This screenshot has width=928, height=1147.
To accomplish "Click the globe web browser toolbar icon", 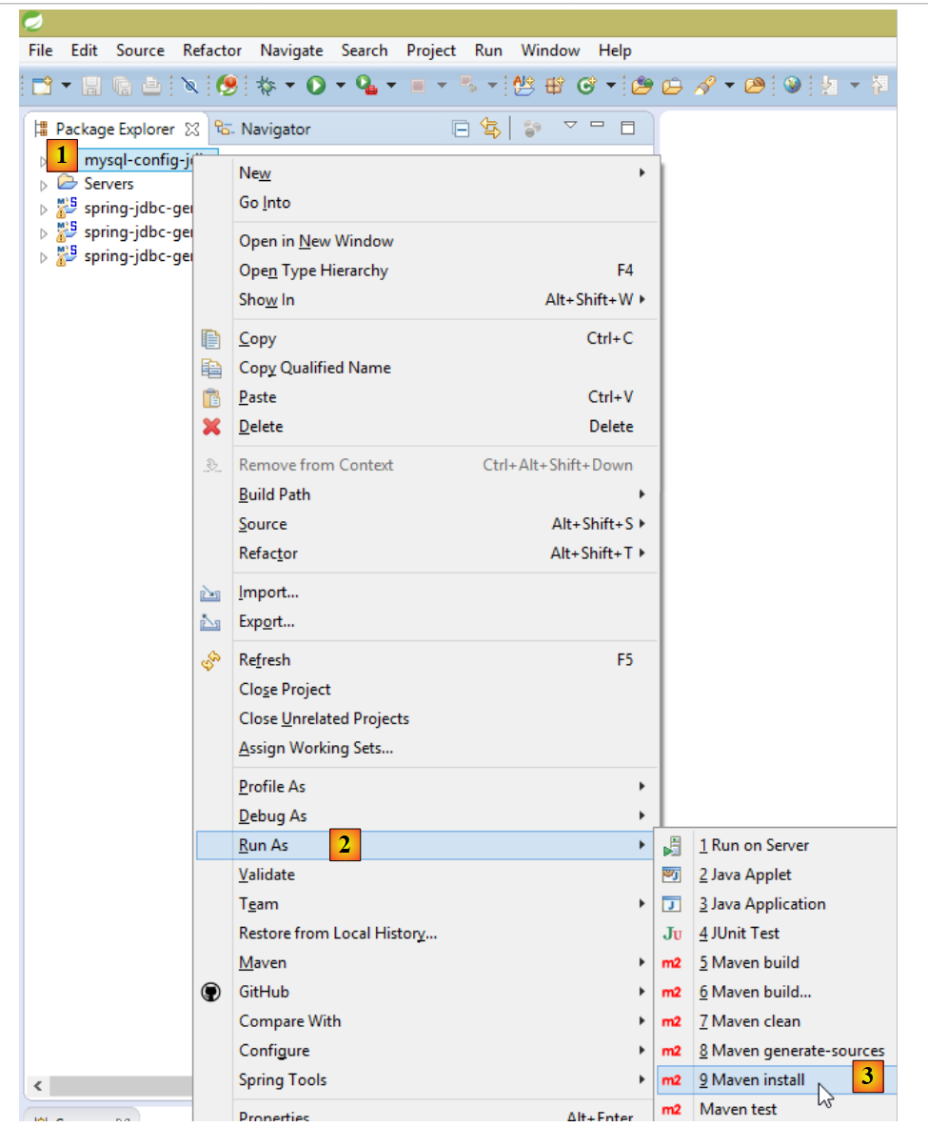I will pos(792,86).
